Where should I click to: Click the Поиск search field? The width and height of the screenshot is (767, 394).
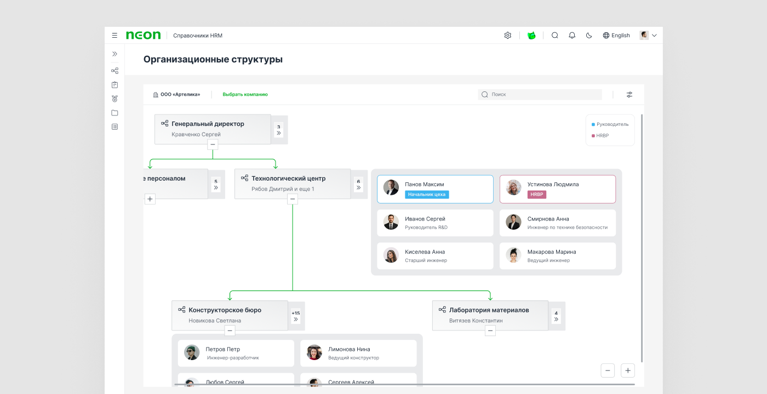[x=540, y=95]
